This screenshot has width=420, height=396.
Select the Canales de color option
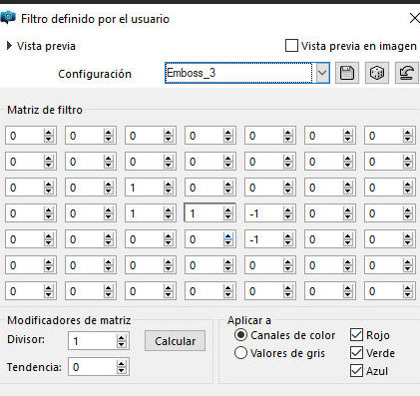(x=240, y=335)
